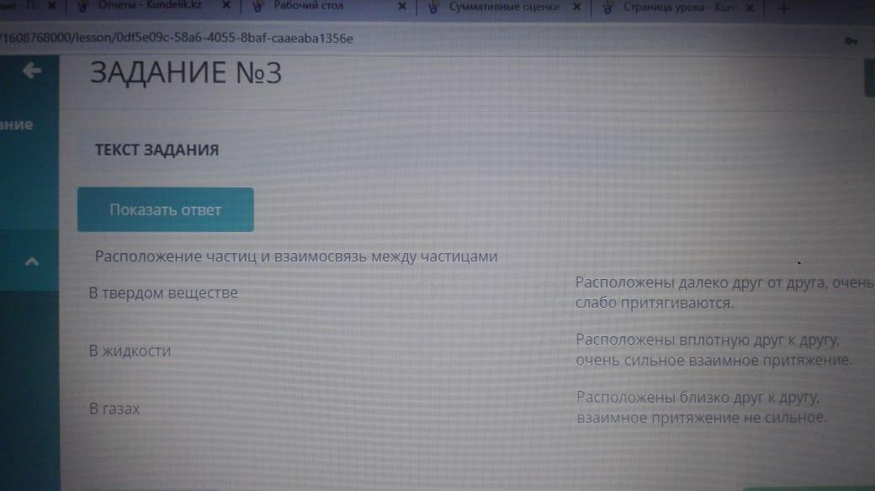Switch to the Суммативные оценки tab
The image size is (875, 491).
(x=503, y=7)
